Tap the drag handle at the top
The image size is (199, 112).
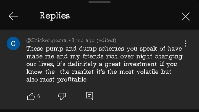(x=99, y=2)
